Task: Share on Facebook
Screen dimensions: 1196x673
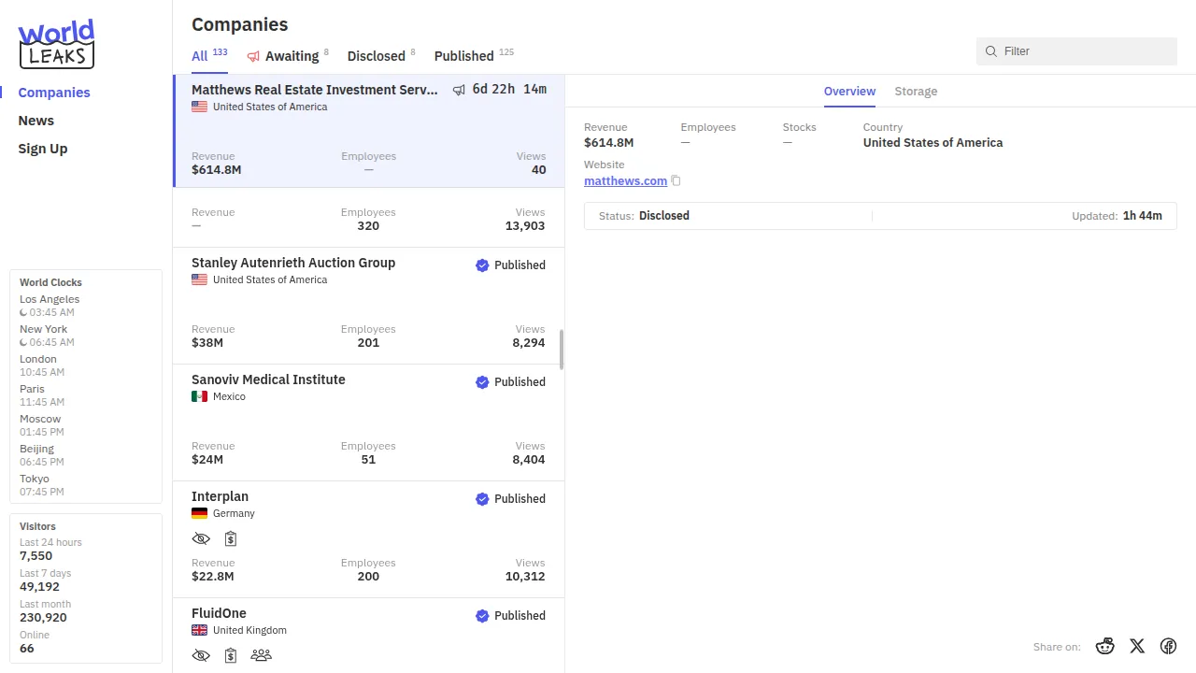Action: pos(1168,646)
